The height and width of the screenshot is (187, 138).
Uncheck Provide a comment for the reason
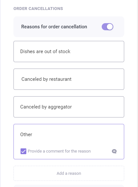(x=23, y=151)
